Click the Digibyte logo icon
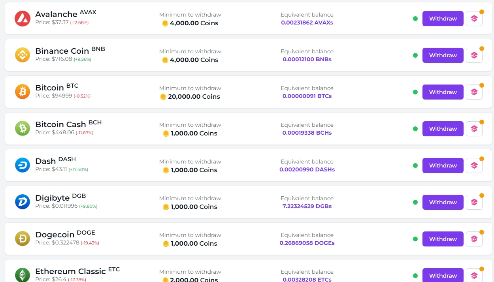This screenshot has width=494, height=282. pos(23,202)
